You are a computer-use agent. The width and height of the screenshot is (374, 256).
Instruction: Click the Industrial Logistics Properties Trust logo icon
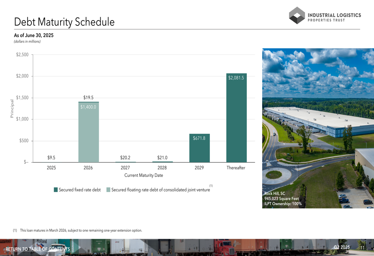pos(297,15)
